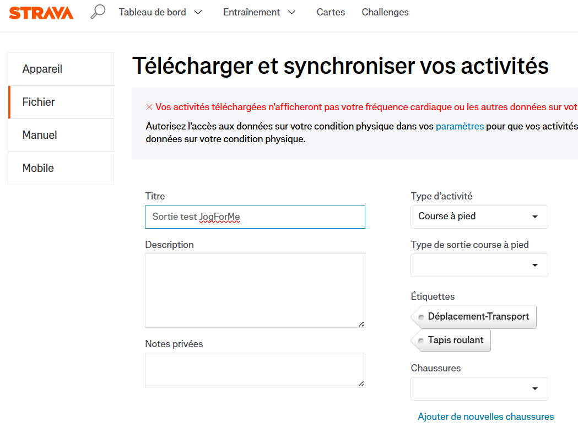Click the Strava logo
The width and height of the screenshot is (578, 432).
point(41,13)
